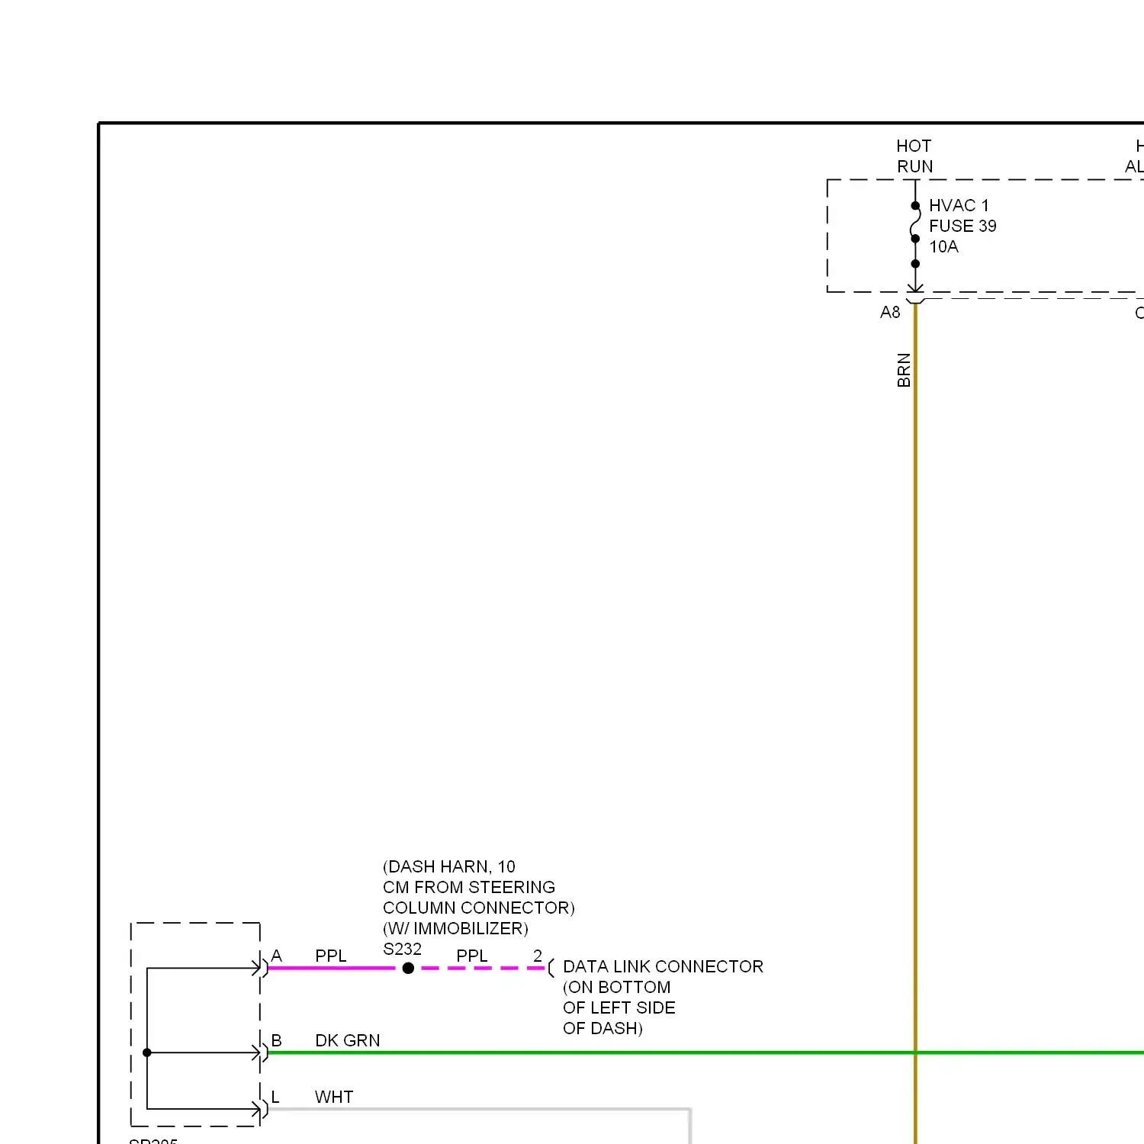This screenshot has height=1144, width=1144.
Task: Click the WHT wire label
Action: coord(334,1097)
